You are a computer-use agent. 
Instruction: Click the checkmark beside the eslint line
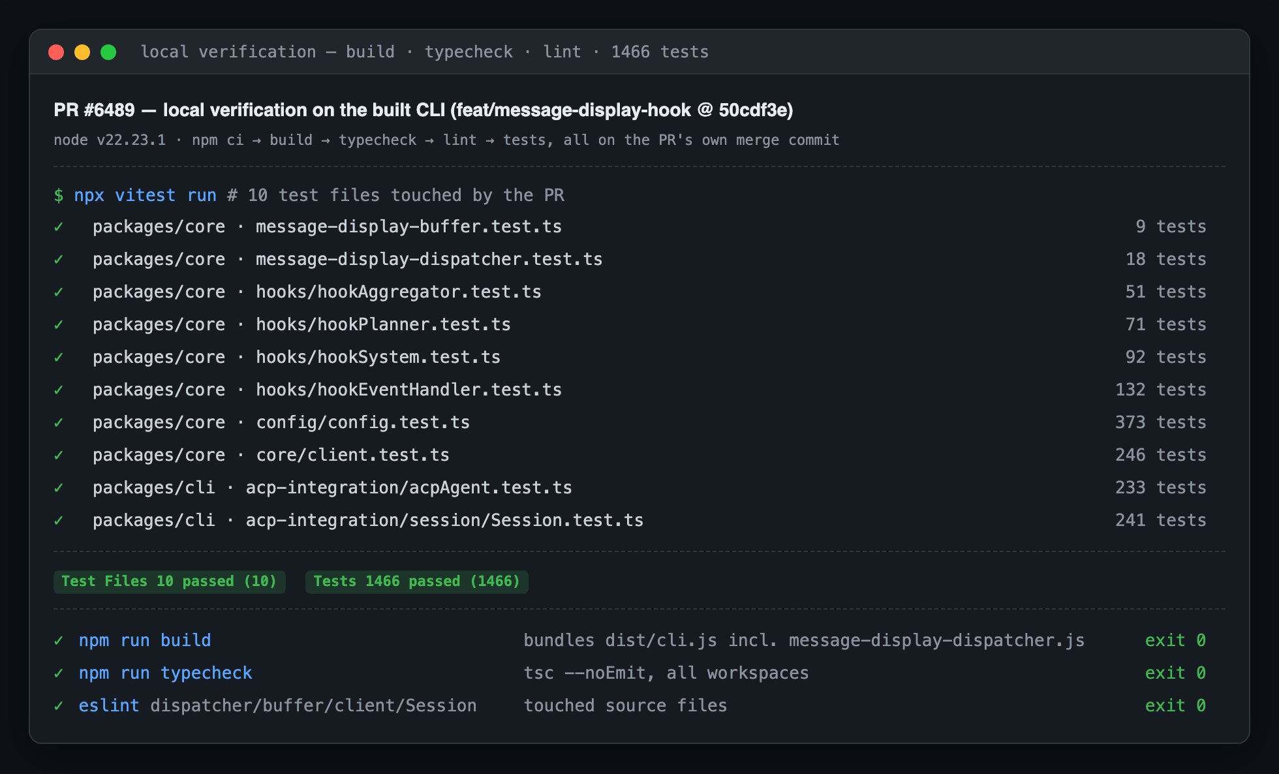click(x=59, y=705)
